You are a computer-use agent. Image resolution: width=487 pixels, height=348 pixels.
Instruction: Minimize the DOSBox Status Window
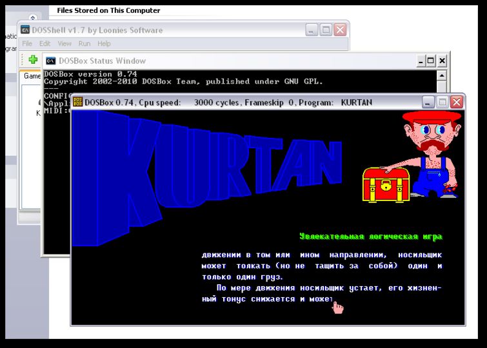[421, 61]
